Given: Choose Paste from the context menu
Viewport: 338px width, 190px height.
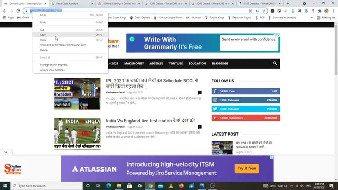Looking at the screenshot, I should tap(70, 40).
